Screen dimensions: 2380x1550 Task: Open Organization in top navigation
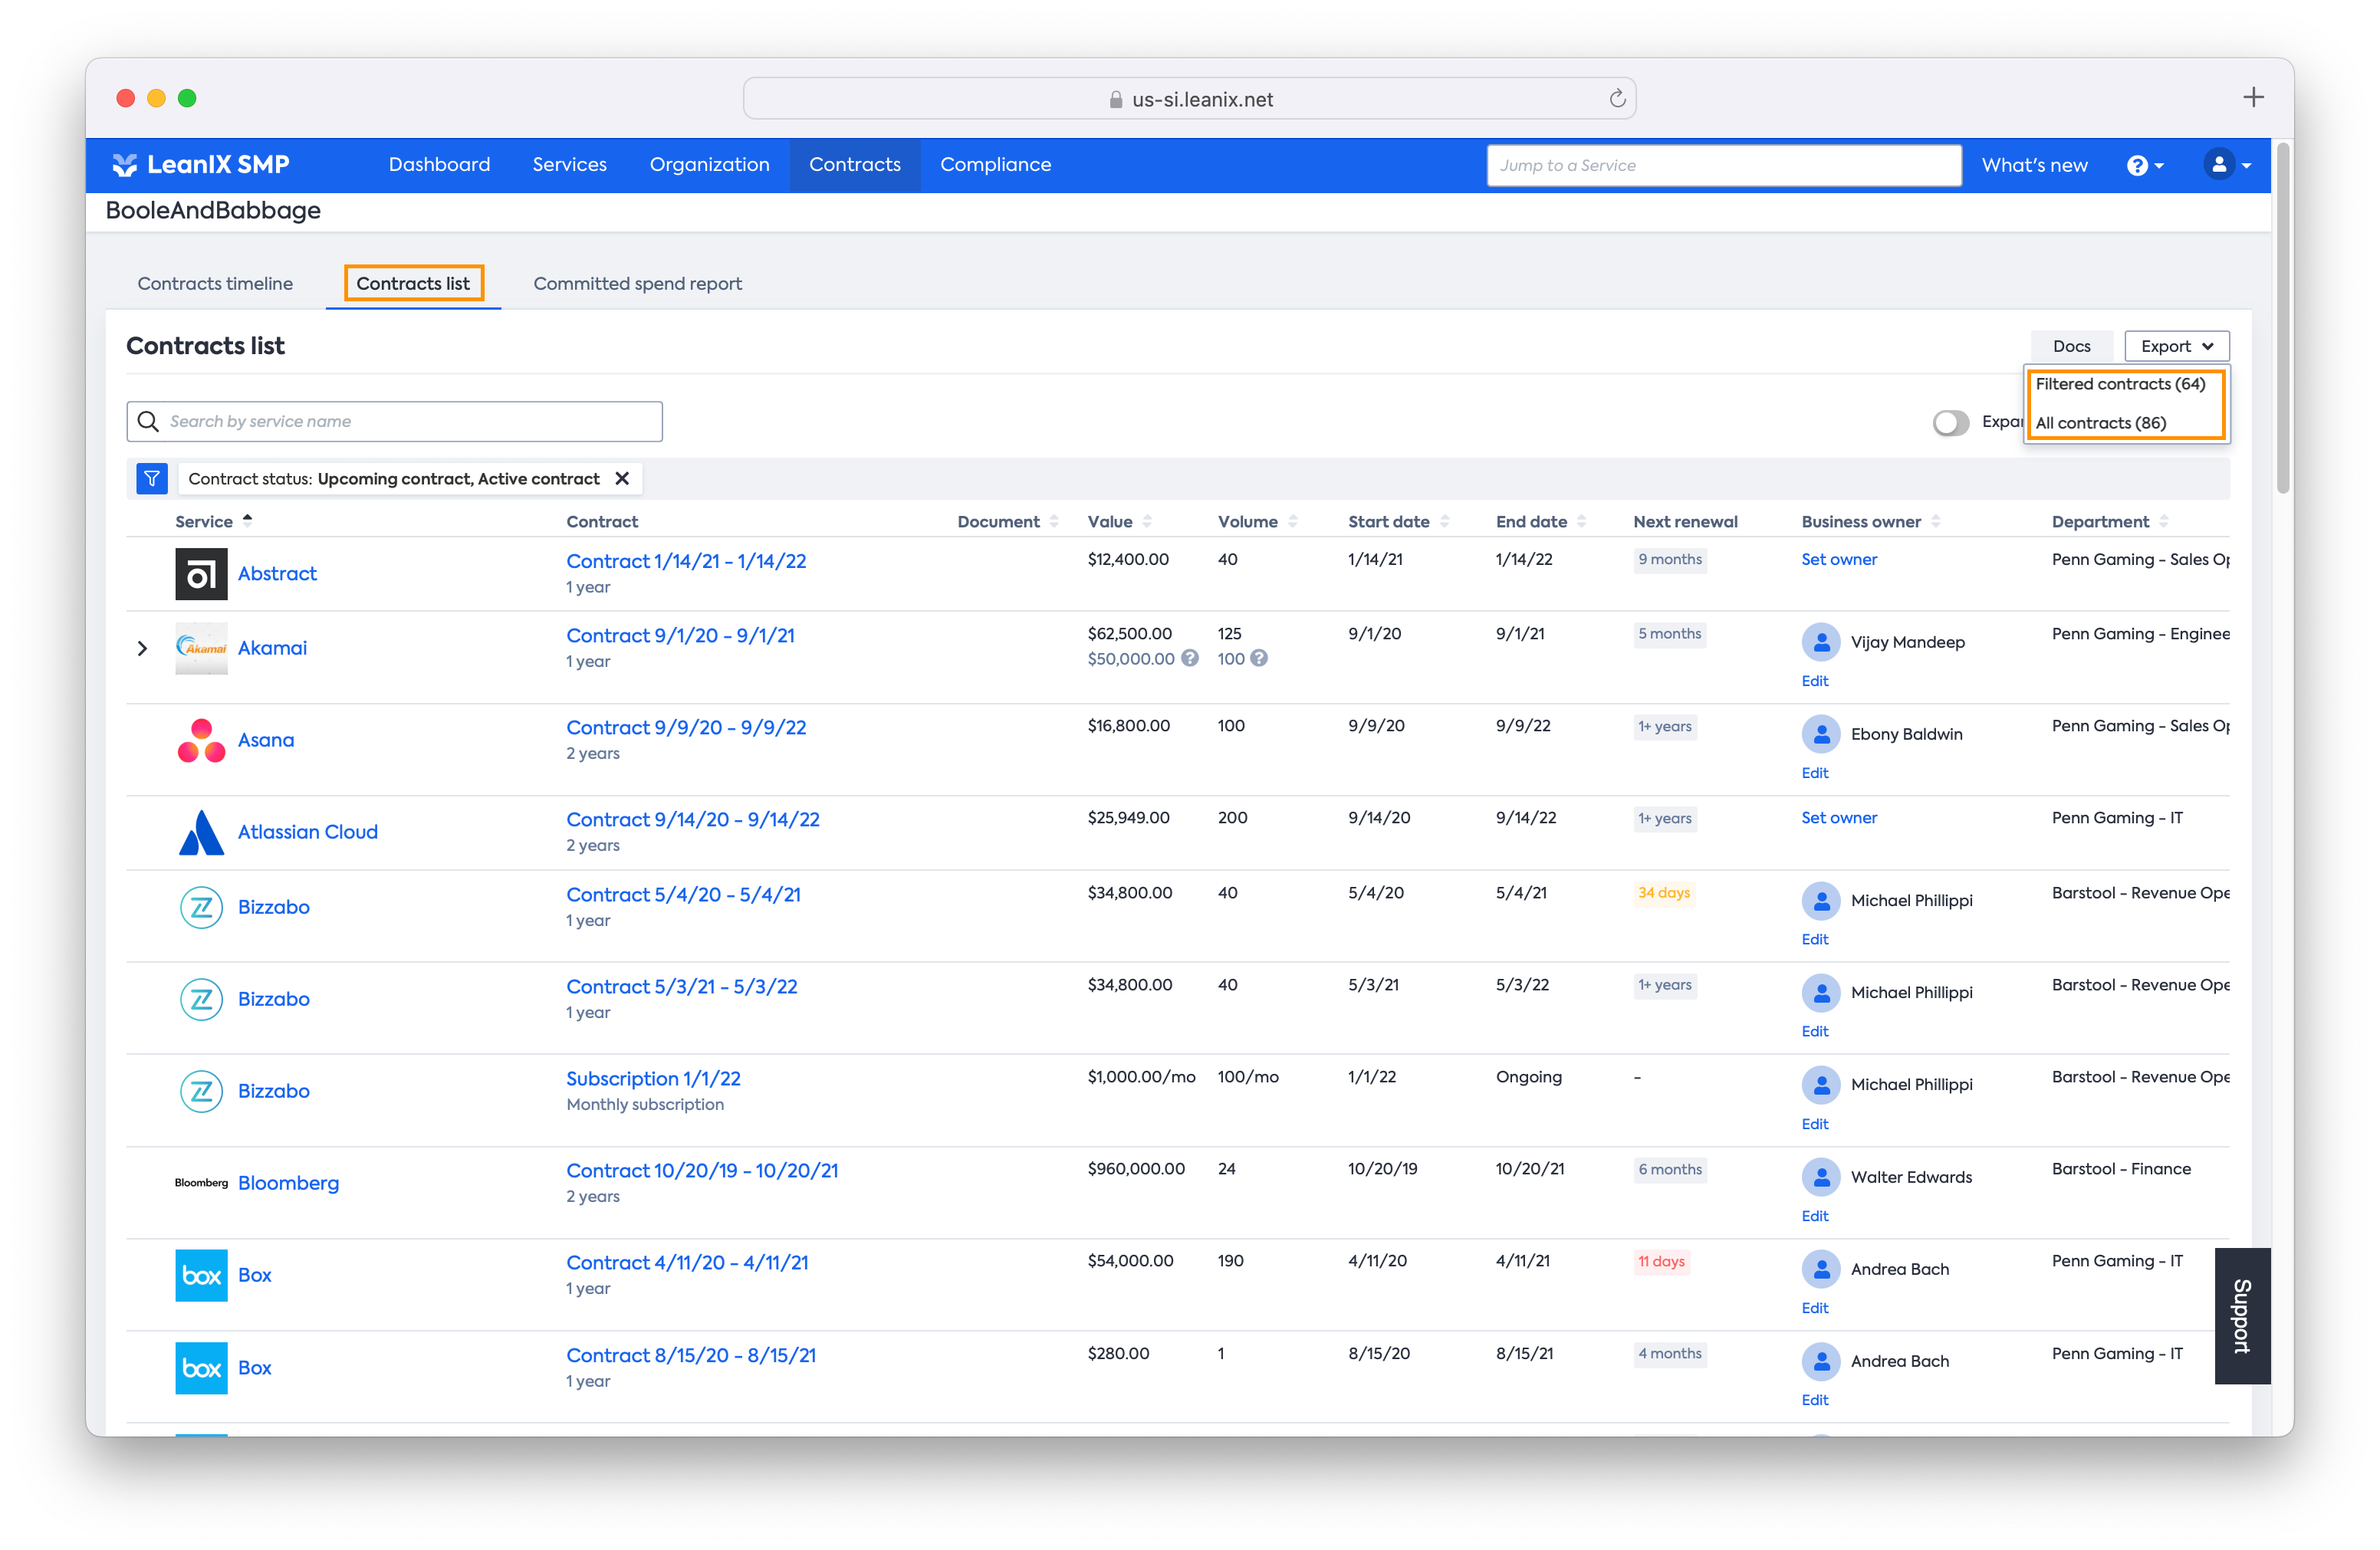tap(709, 165)
